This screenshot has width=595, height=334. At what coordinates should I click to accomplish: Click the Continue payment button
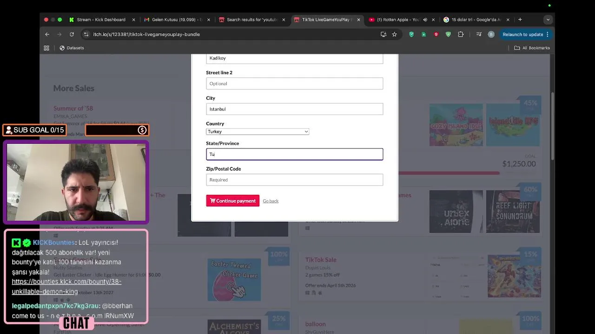coord(232,201)
